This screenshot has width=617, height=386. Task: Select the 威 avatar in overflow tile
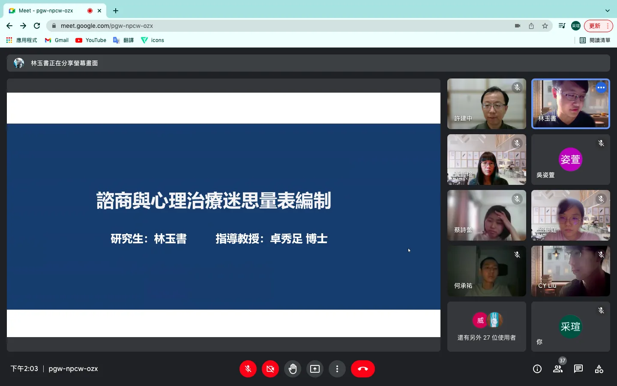(x=480, y=320)
